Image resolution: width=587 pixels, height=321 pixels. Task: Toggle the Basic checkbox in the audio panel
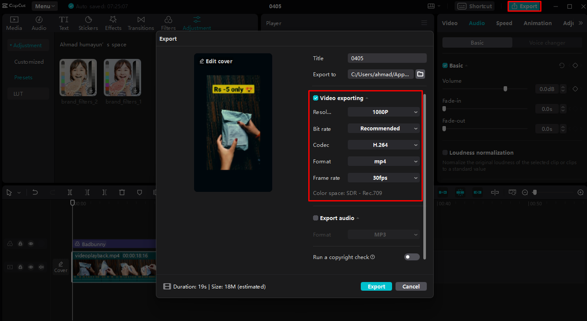pos(445,65)
